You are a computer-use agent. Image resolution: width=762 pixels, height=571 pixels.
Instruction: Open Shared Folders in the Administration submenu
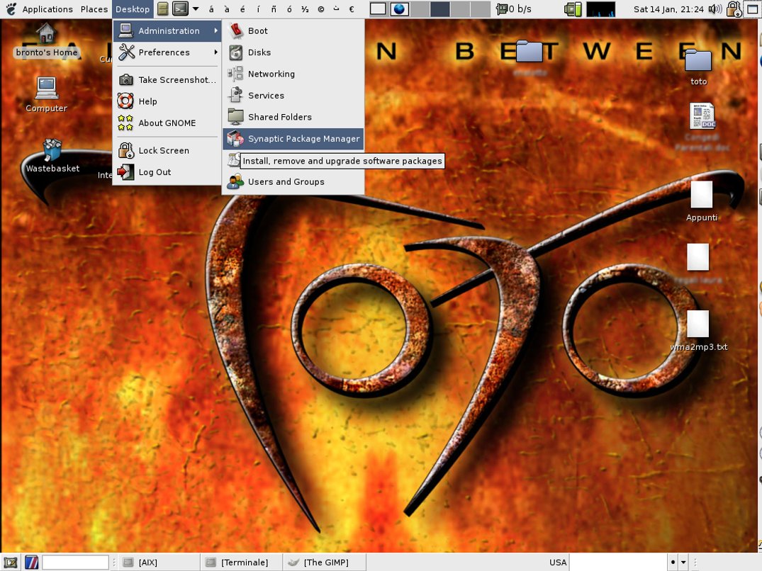[x=293, y=117]
